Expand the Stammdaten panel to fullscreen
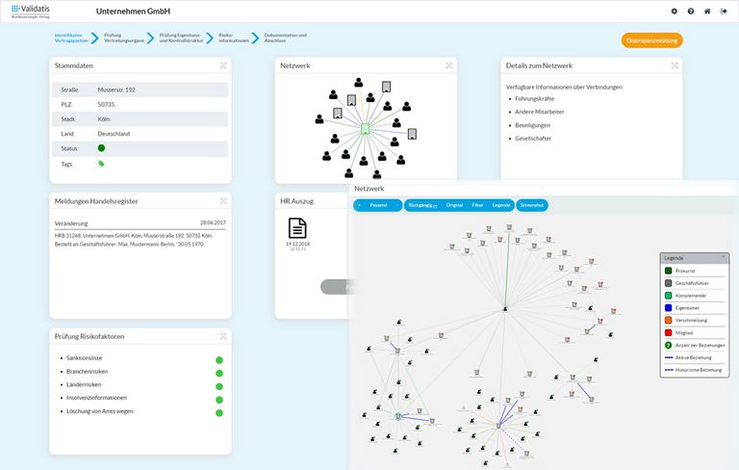 point(223,65)
